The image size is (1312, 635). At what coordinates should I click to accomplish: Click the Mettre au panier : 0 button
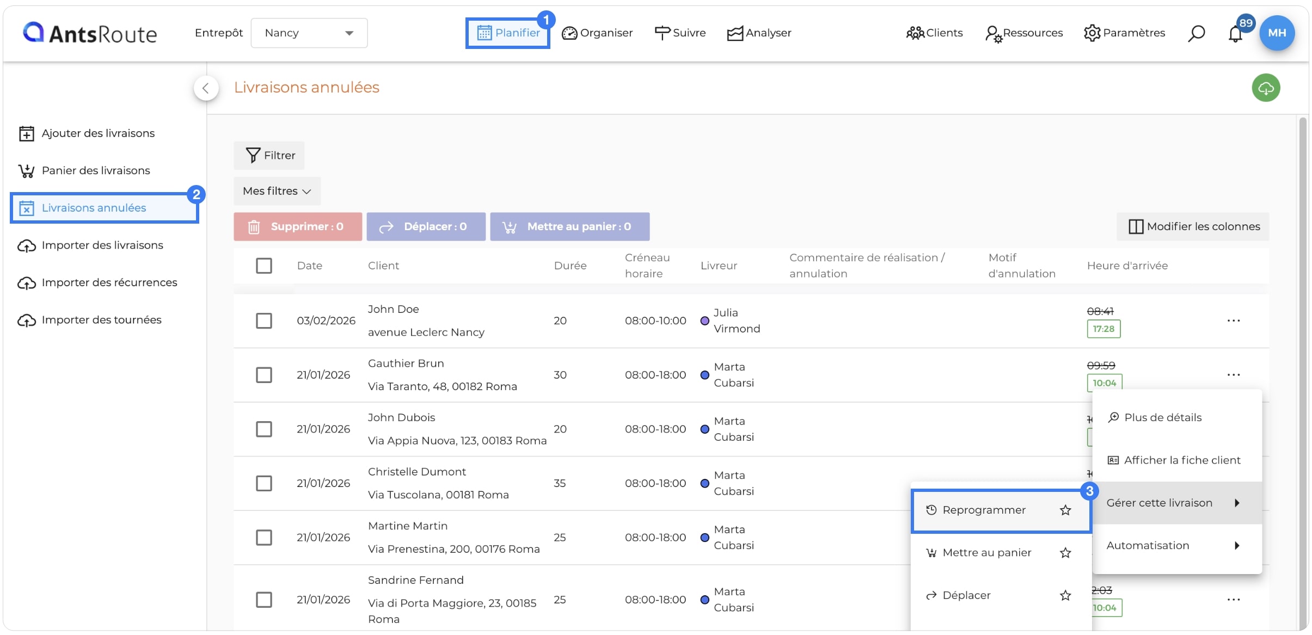(x=569, y=227)
